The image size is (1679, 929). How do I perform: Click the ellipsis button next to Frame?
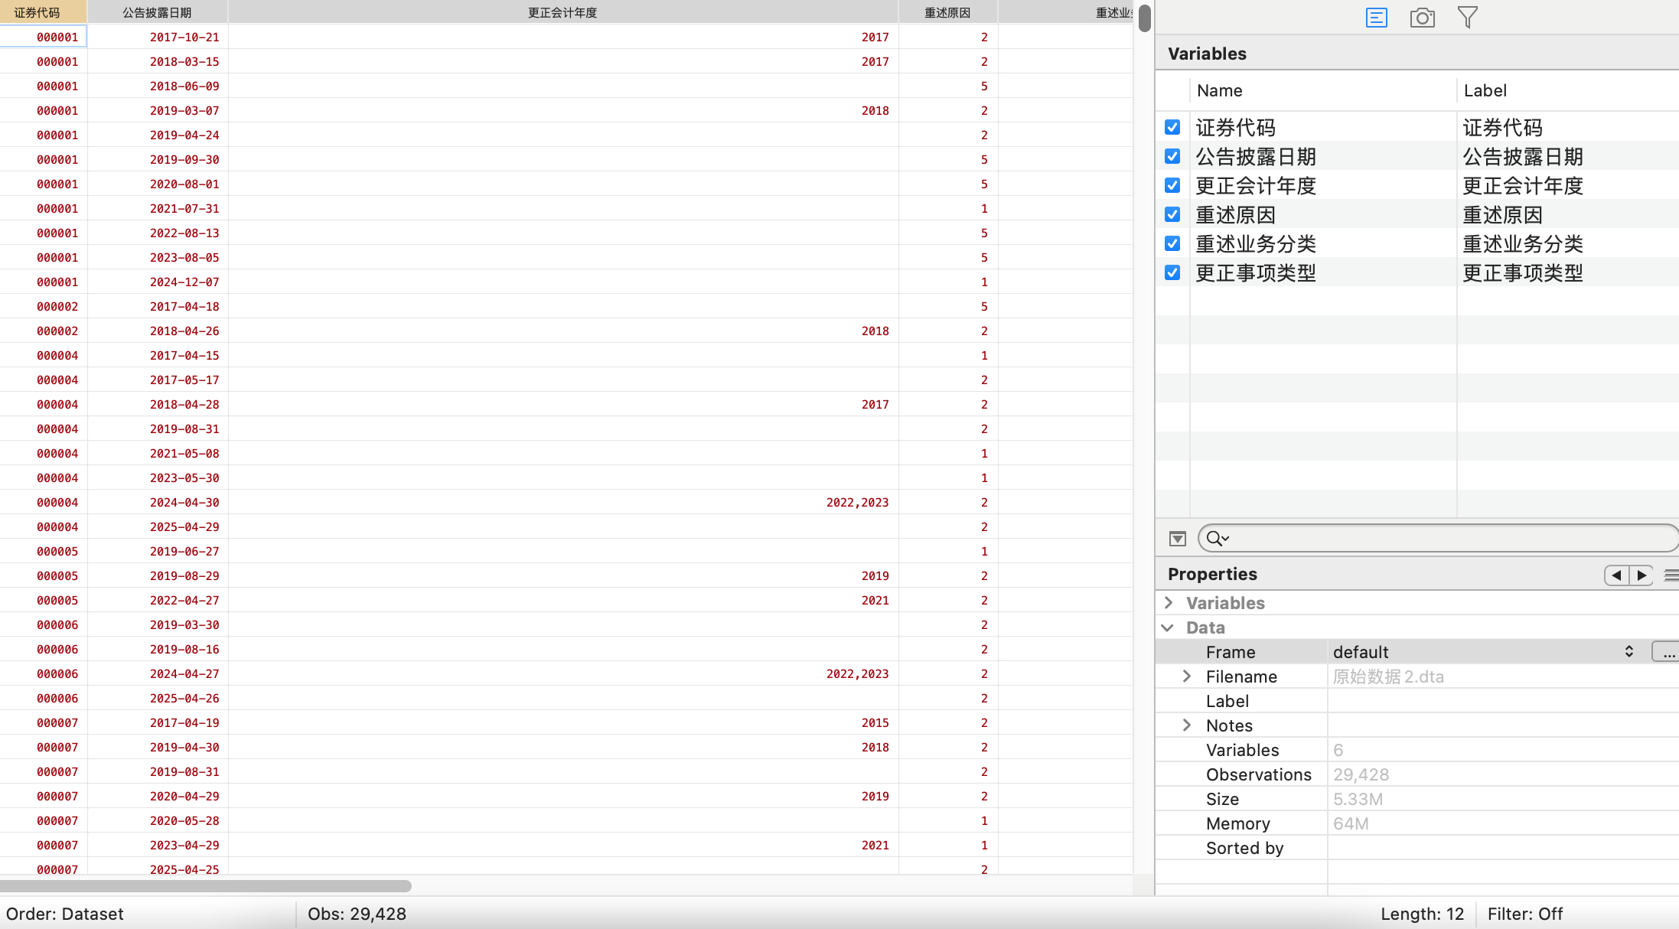tap(1667, 652)
